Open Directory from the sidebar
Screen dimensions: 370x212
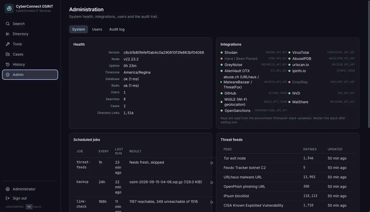[30, 34]
